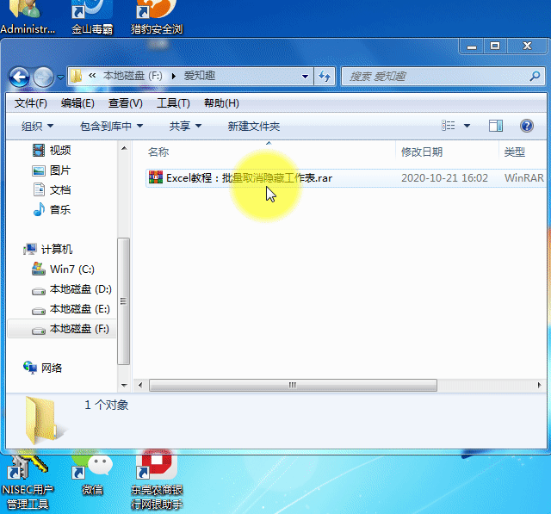Select 本地磁盘 (F:) in address breadcrumb
551x514 pixels.
pyautogui.click(x=133, y=76)
